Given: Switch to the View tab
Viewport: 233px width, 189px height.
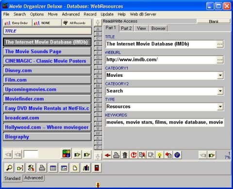Looking at the screenshot, I should (141, 29).
